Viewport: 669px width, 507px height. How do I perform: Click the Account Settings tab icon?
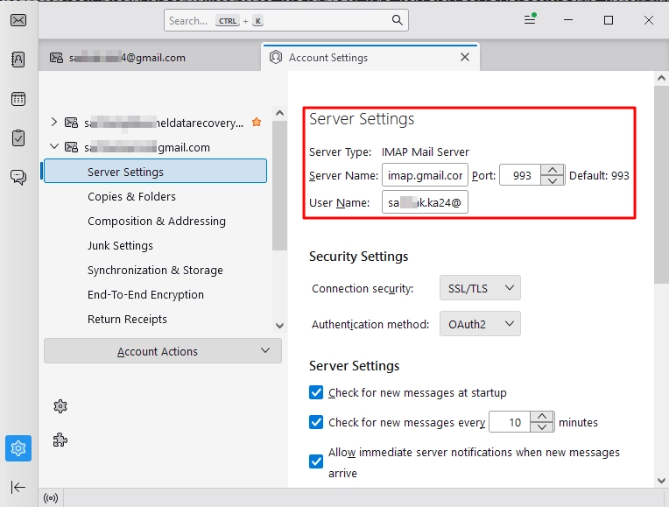click(x=276, y=57)
